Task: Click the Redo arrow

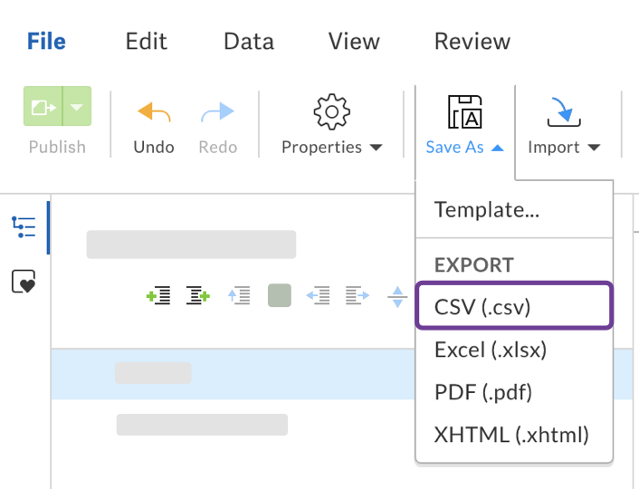Action: click(217, 112)
